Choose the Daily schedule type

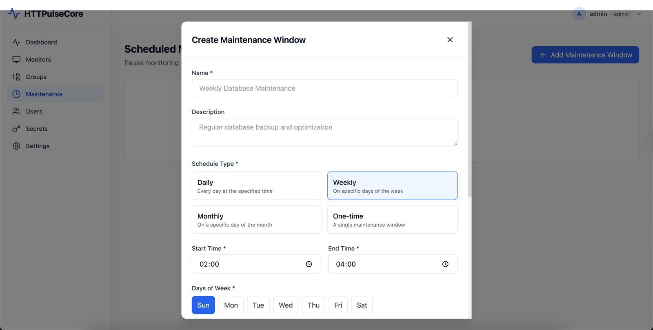coord(257,186)
